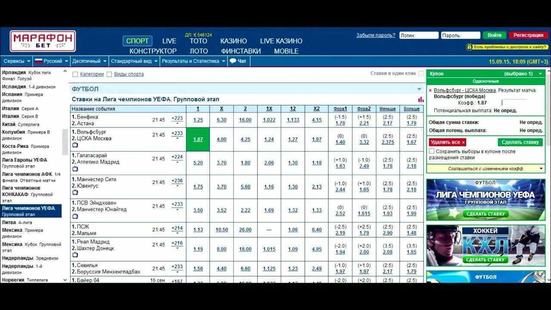Expand the coupon header arrow
The width and height of the screenshot is (551, 310).
pos(540,74)
